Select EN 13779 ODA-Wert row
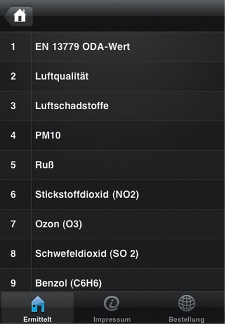The width and height of the screenshot is (225, 324). coord(112,47)
